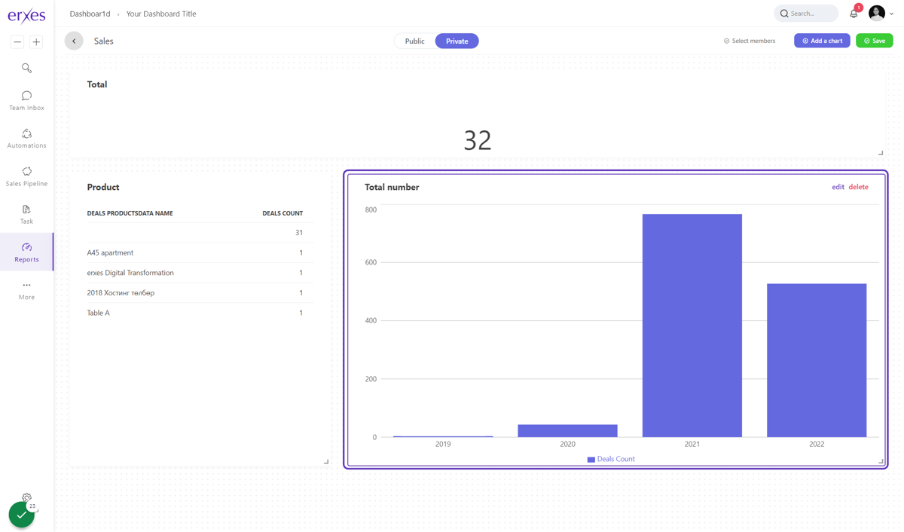Click resize handle of the Total card

pyautogui.click(x=881, y=153)
